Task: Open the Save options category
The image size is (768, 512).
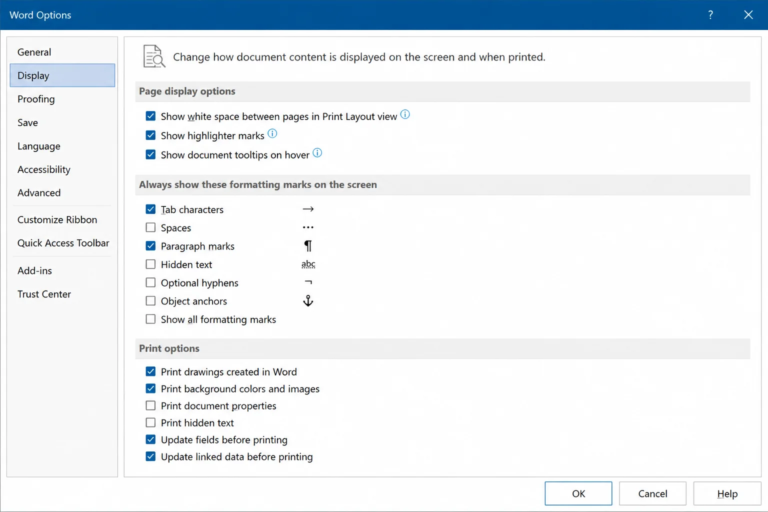Action: [x=62, y=122]
